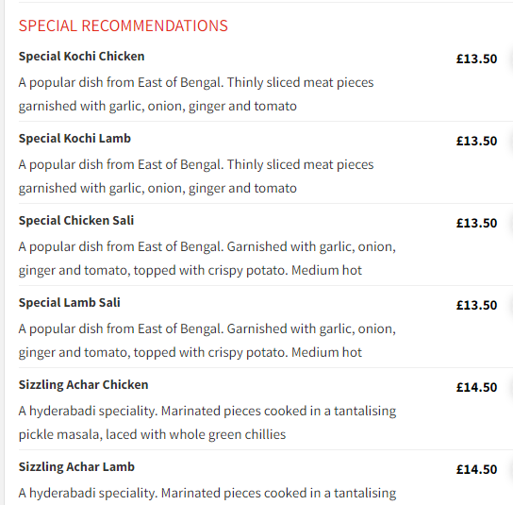The image size is (513, 505).
Task: Open the Special Kochi Lamb menu item
Action: [74, 139]
